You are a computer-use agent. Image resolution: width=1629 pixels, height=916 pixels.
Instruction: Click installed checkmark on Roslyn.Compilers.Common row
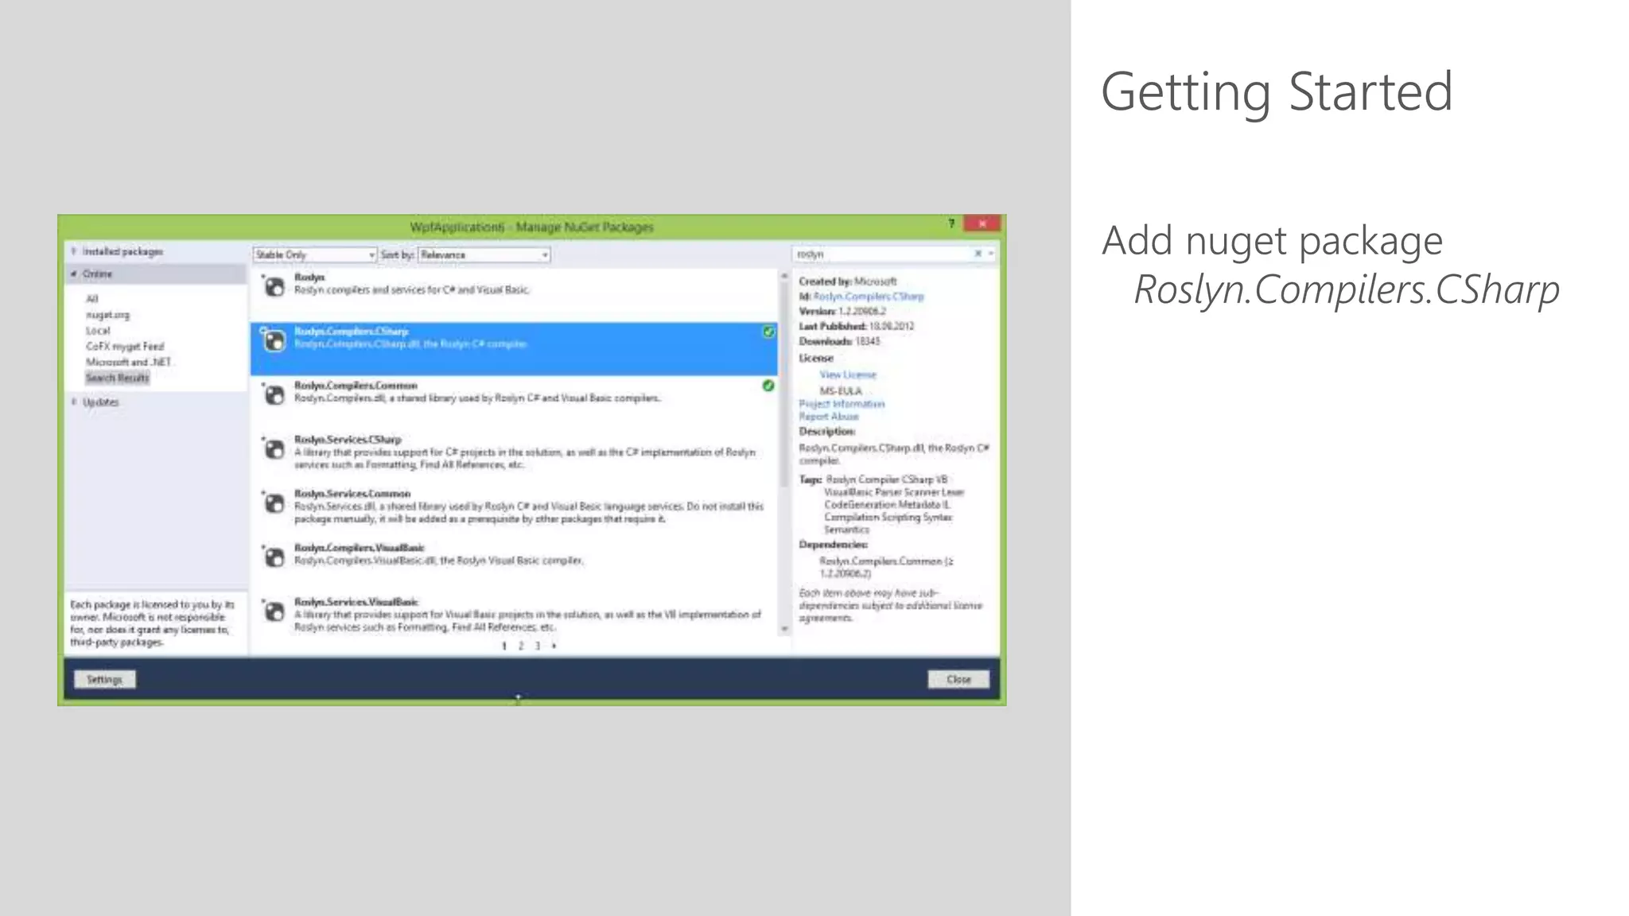pyautogui.click(x=768, y=386)
